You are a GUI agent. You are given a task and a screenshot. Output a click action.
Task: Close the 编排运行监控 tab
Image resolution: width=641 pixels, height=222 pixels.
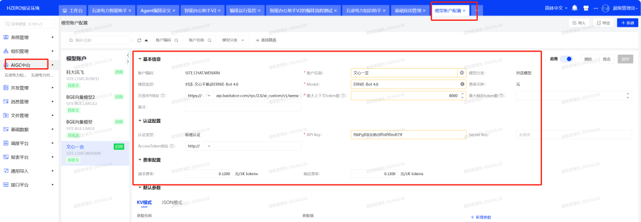(x=260, y=11)
